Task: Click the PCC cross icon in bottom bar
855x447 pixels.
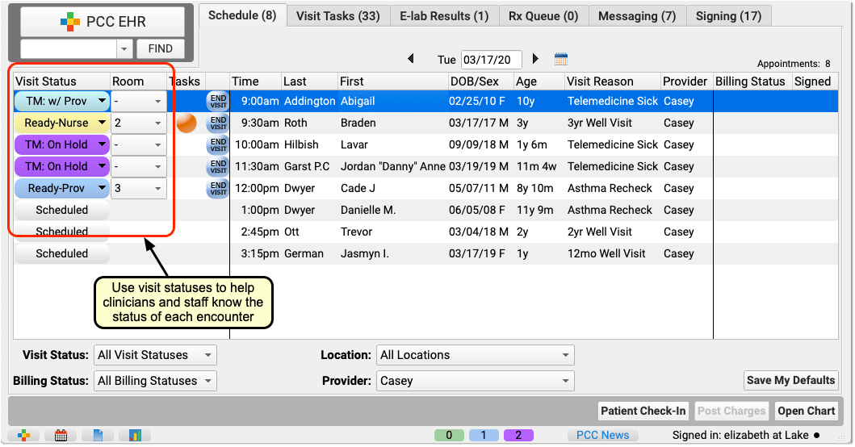Action: [24, 435]
